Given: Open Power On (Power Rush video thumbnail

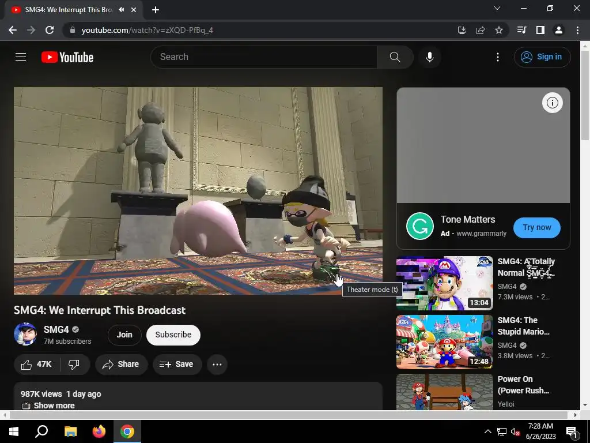Looking at the screenshot, I should point(444,392).
